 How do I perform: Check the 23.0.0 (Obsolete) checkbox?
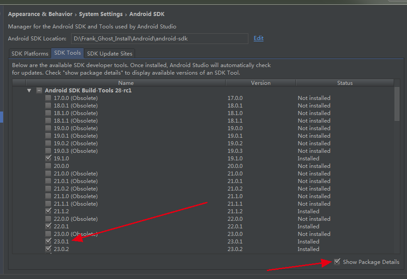(x=48, y=234)
